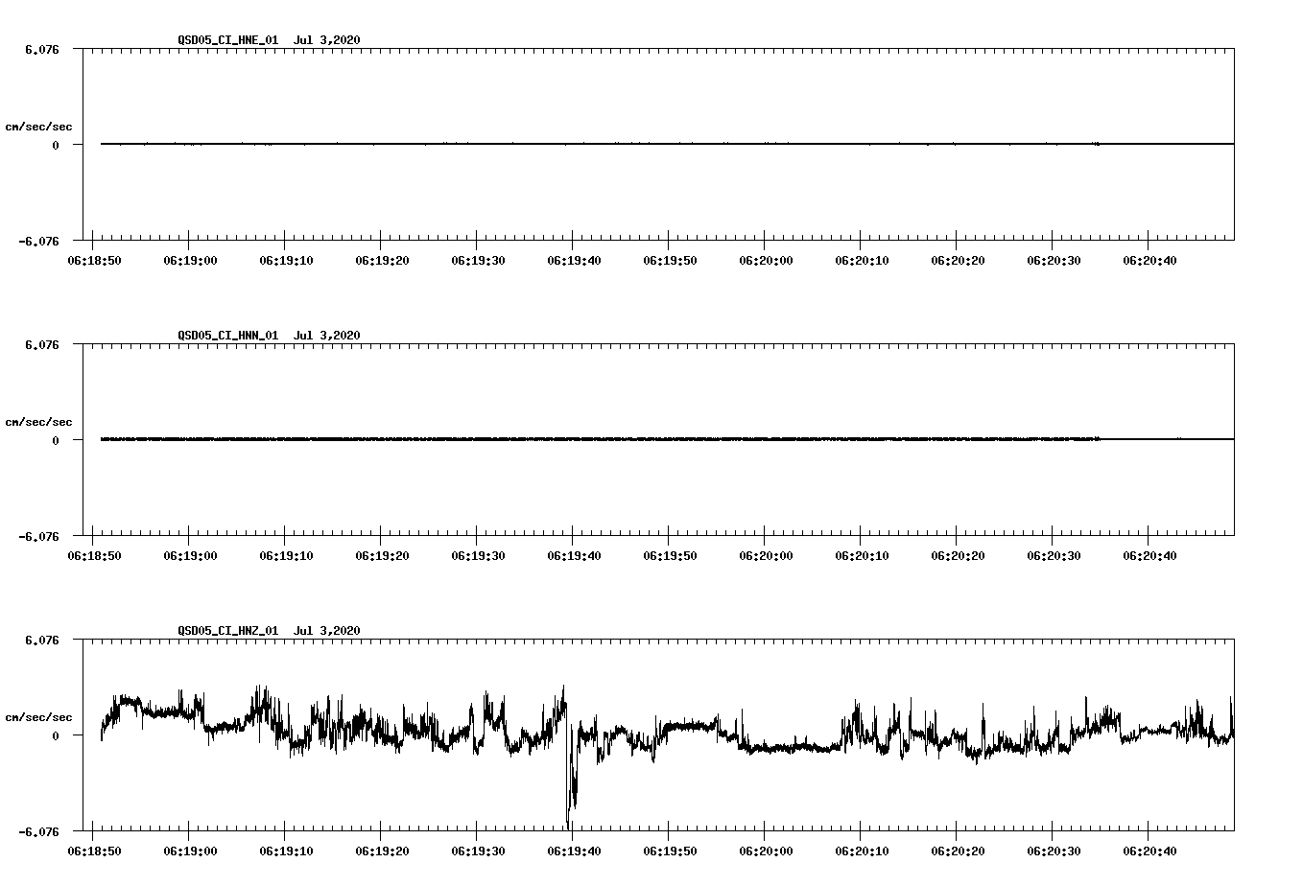Screen dimensions: 1303x886
Task: Click the QSD05_CI_HNE_01 plot title
Action: (269, 39)
